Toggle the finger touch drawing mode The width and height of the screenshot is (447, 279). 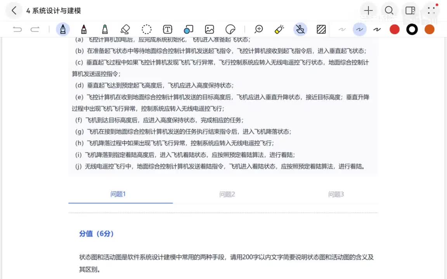300,29
